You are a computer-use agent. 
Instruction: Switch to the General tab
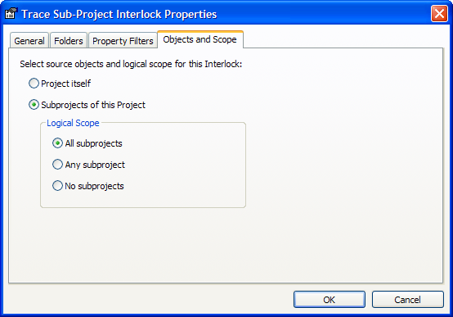coord(29,40)
